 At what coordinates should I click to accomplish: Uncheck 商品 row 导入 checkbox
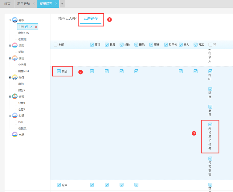181,71
